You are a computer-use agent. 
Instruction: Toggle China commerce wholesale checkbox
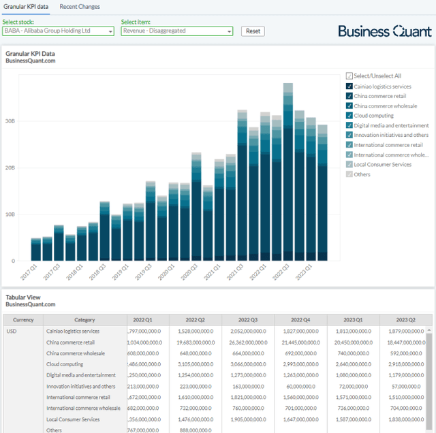tap(349, 106)
